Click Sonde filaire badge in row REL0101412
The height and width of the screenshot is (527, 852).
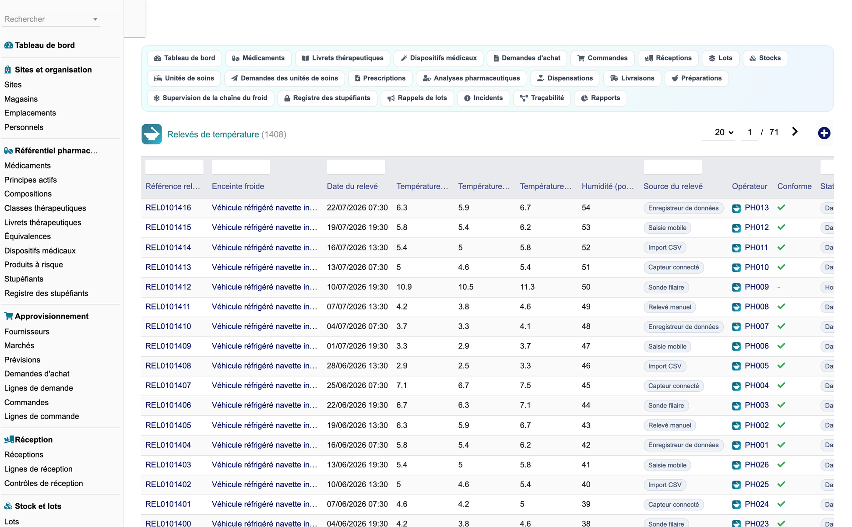coord(666,288)
